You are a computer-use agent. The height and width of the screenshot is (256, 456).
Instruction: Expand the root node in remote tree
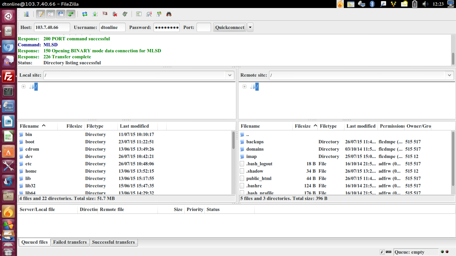pyautogui.click(x=244, y=87)
